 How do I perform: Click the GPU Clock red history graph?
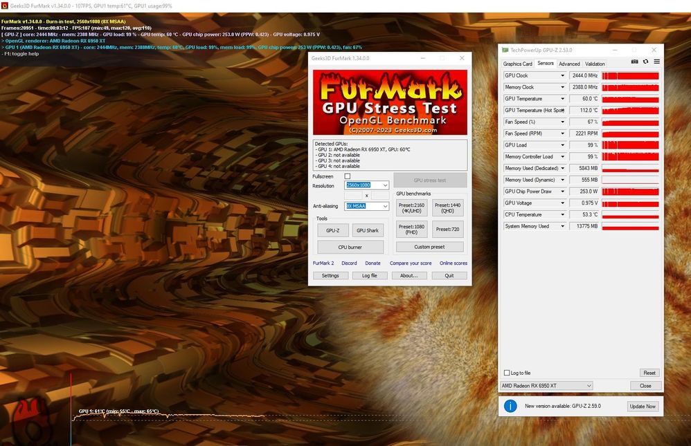630,76
